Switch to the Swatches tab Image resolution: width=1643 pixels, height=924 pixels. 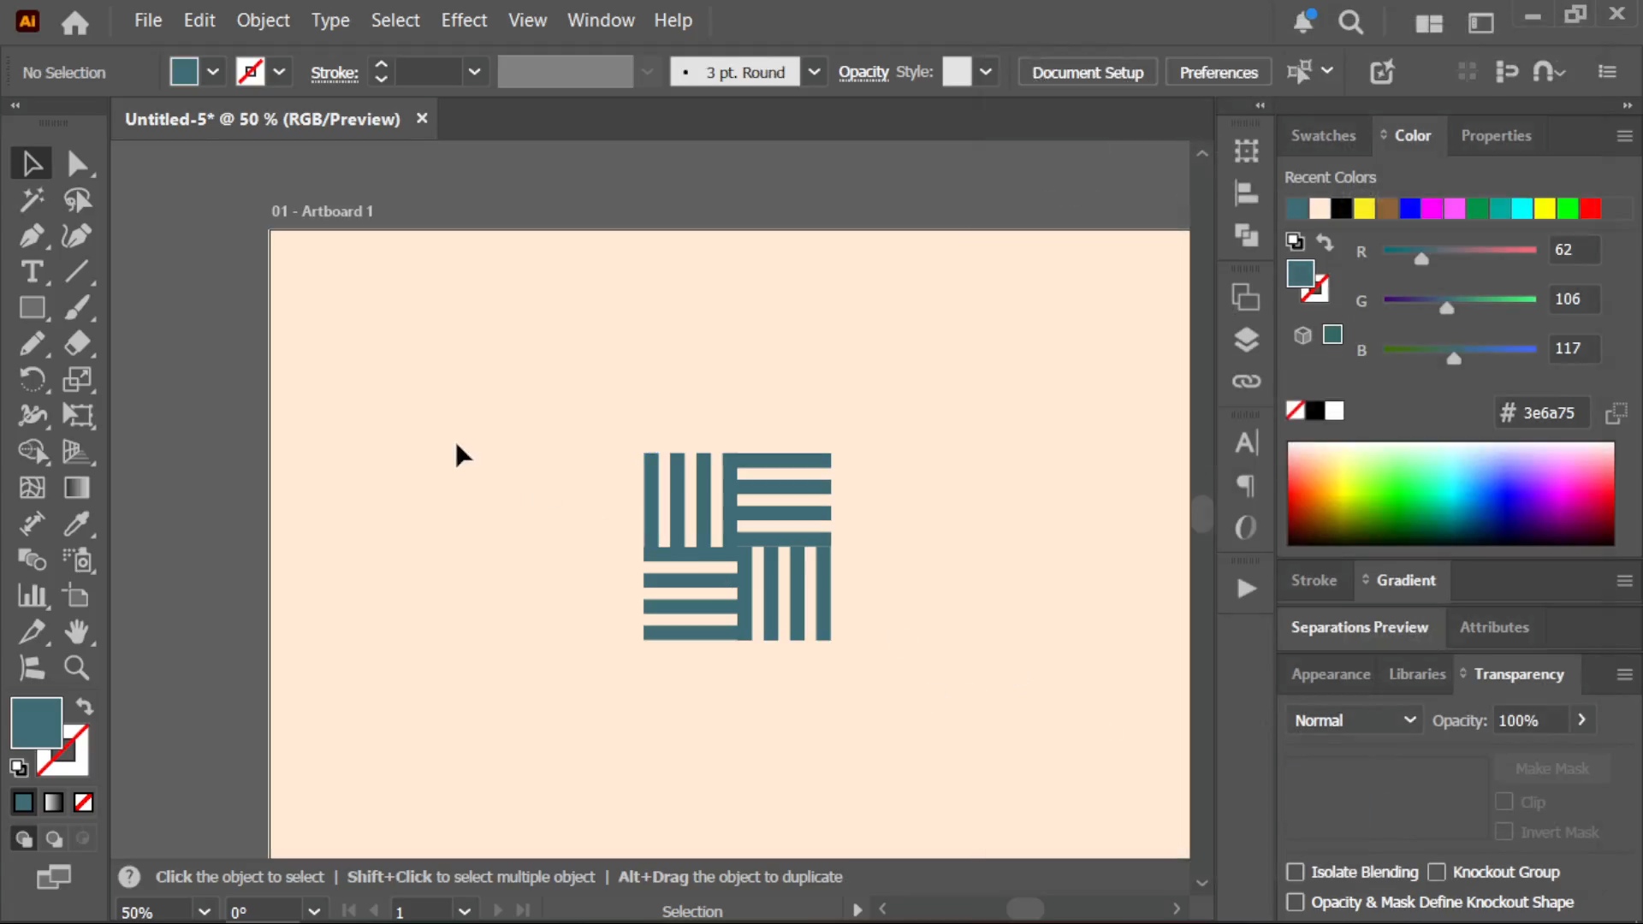click(1323, 135)
